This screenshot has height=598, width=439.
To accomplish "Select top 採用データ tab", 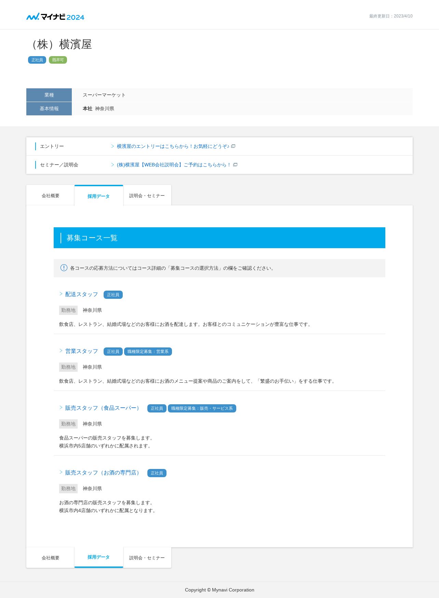I will coord(98,195).
